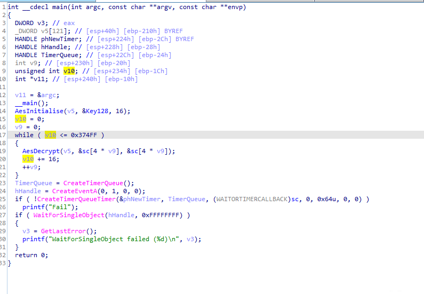
Task: Select the while keyword
Action: (x=24, y=135)
